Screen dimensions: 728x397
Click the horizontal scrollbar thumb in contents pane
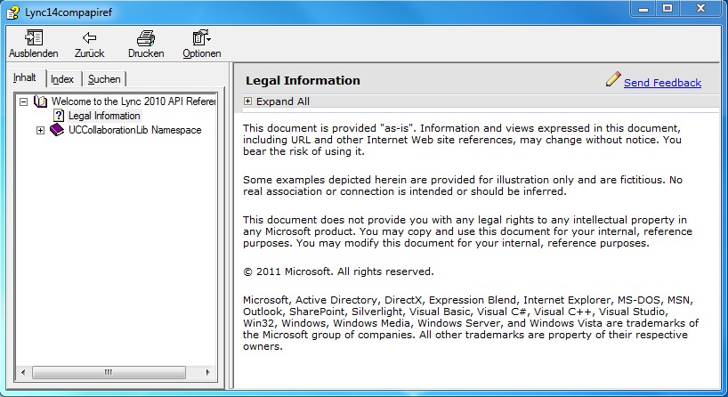pos(109,372)
